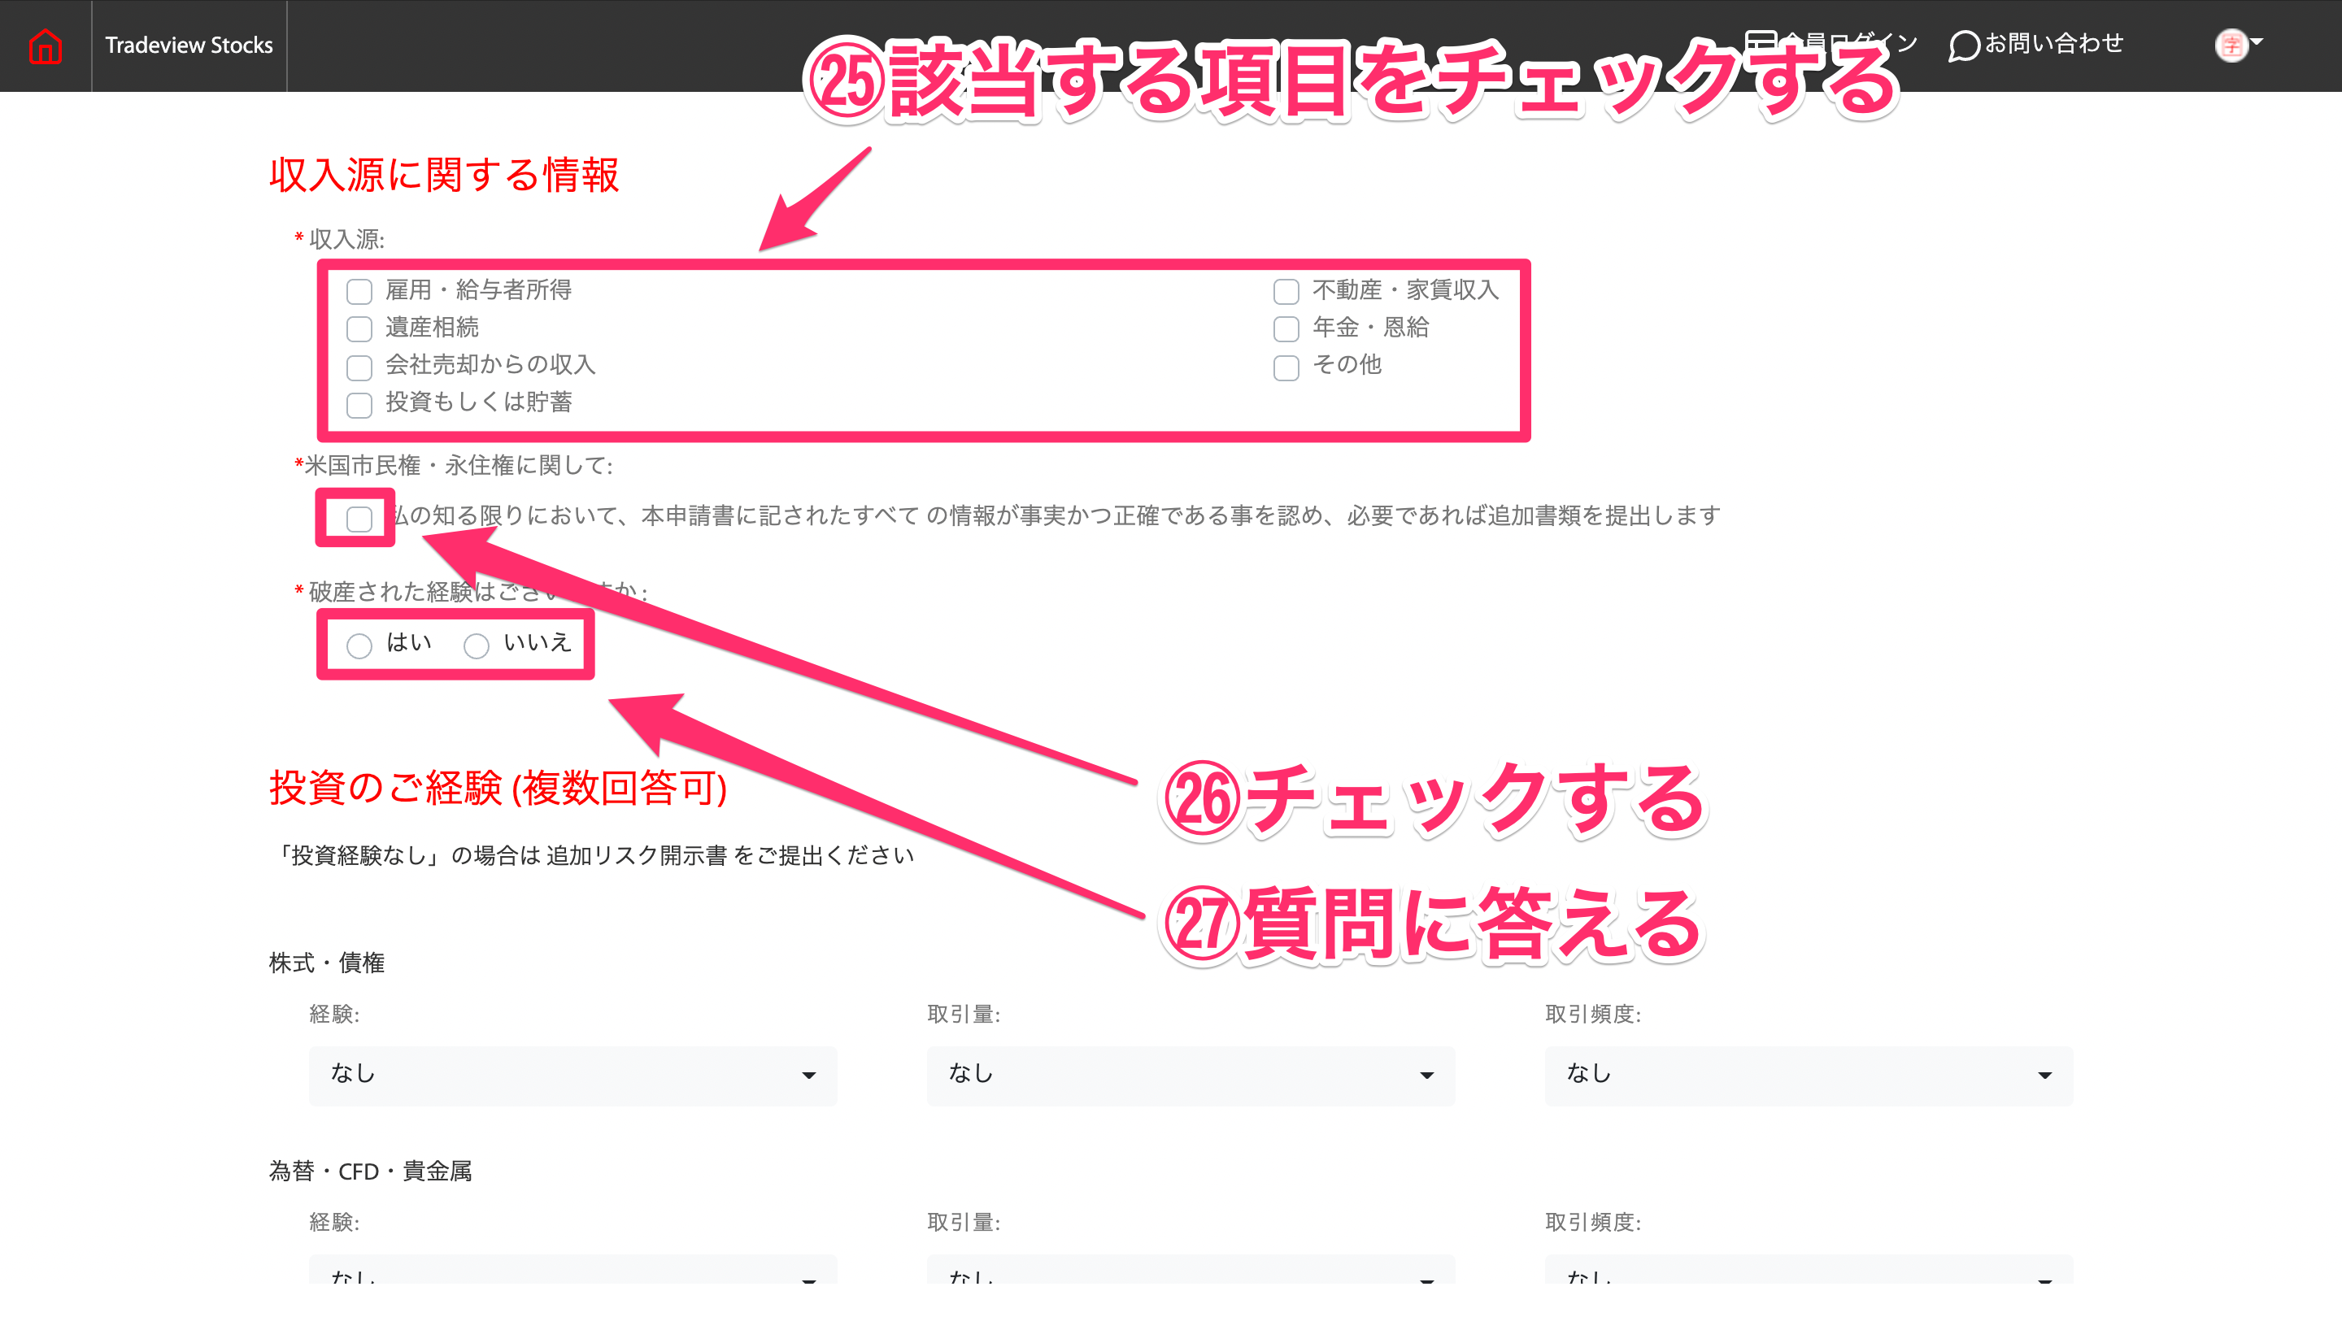Image resolution: width=2342 pixels, height=1317 pixels.
Task: Open 株式・債権 取引頻度 dropdown
Action: click(1809, 1076)
